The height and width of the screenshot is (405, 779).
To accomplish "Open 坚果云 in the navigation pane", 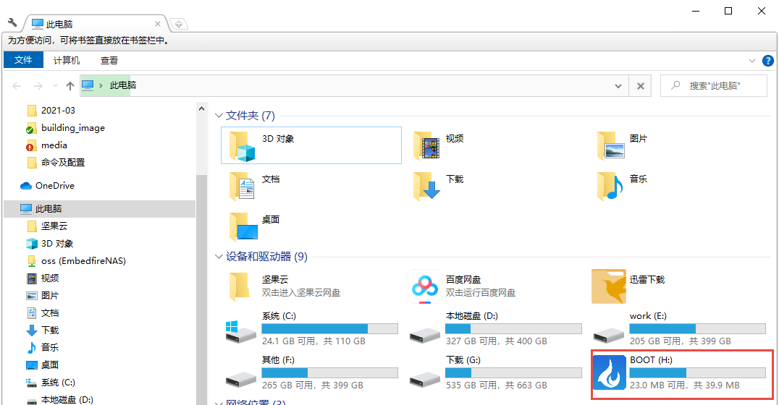I will pos(54,226).
